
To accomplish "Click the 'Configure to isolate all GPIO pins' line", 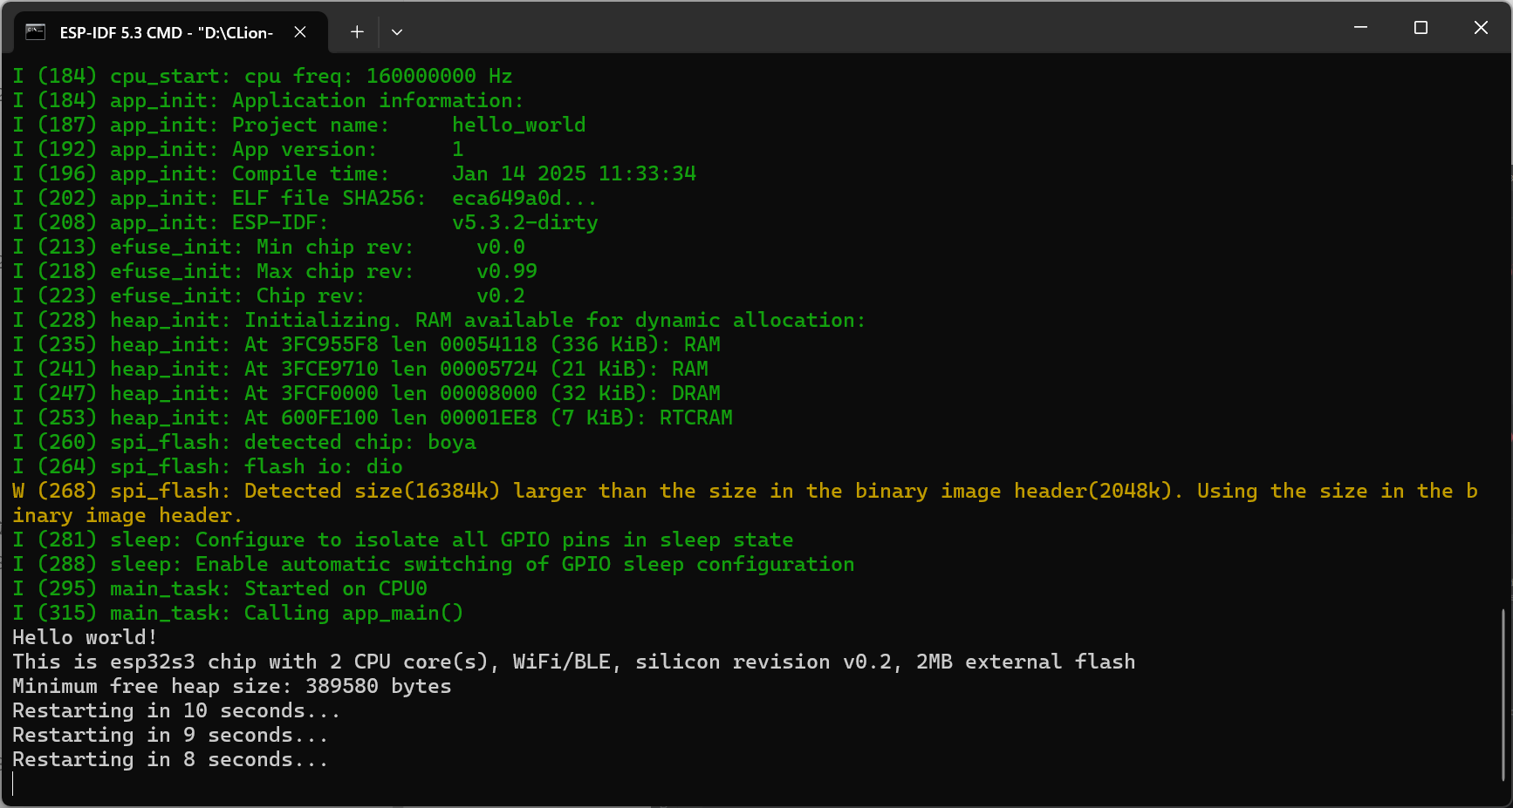I will [403, 540].
